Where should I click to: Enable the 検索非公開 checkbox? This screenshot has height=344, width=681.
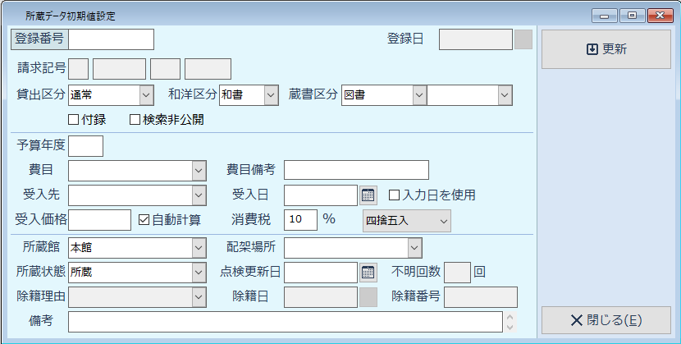(135, 120)
